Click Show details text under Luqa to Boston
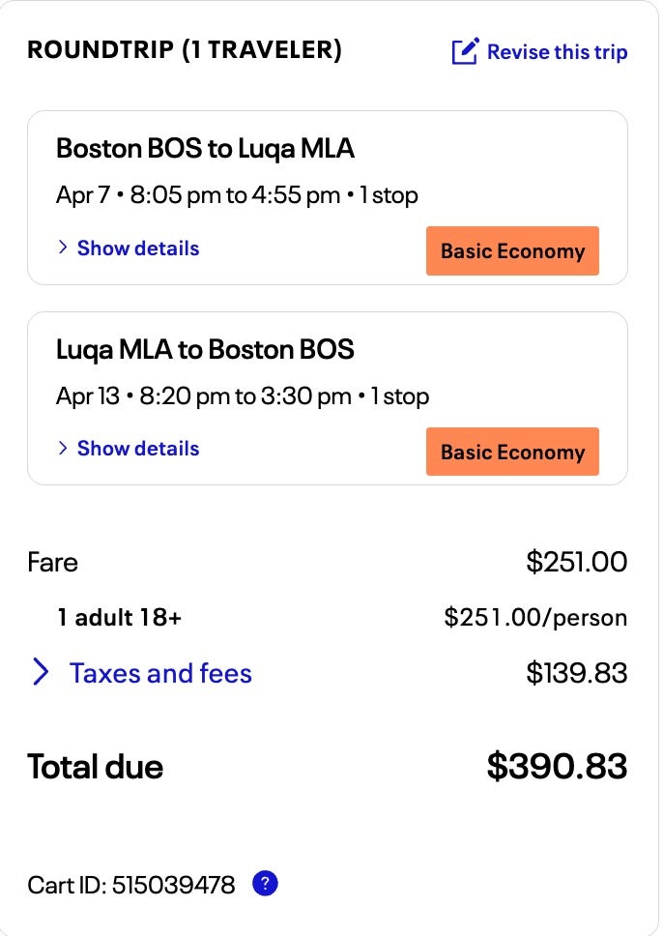The height and width of the screenshot is (936, 663). point(138,449)
